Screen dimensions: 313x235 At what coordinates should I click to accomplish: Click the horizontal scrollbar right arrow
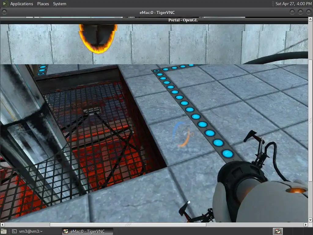306,225
